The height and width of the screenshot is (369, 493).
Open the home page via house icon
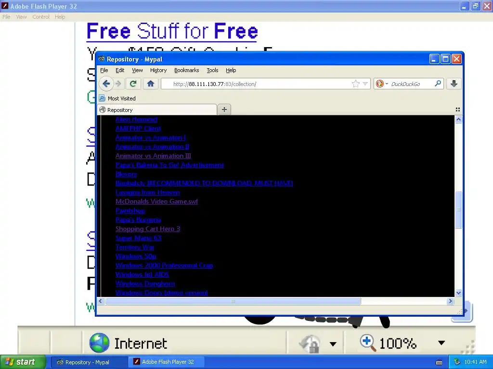[151, 84]
